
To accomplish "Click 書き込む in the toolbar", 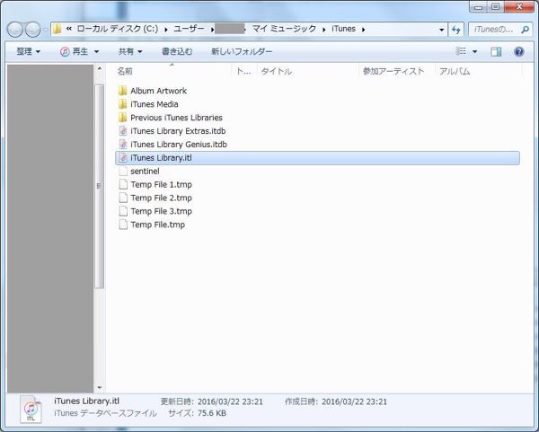I will (x=177, y=51).
